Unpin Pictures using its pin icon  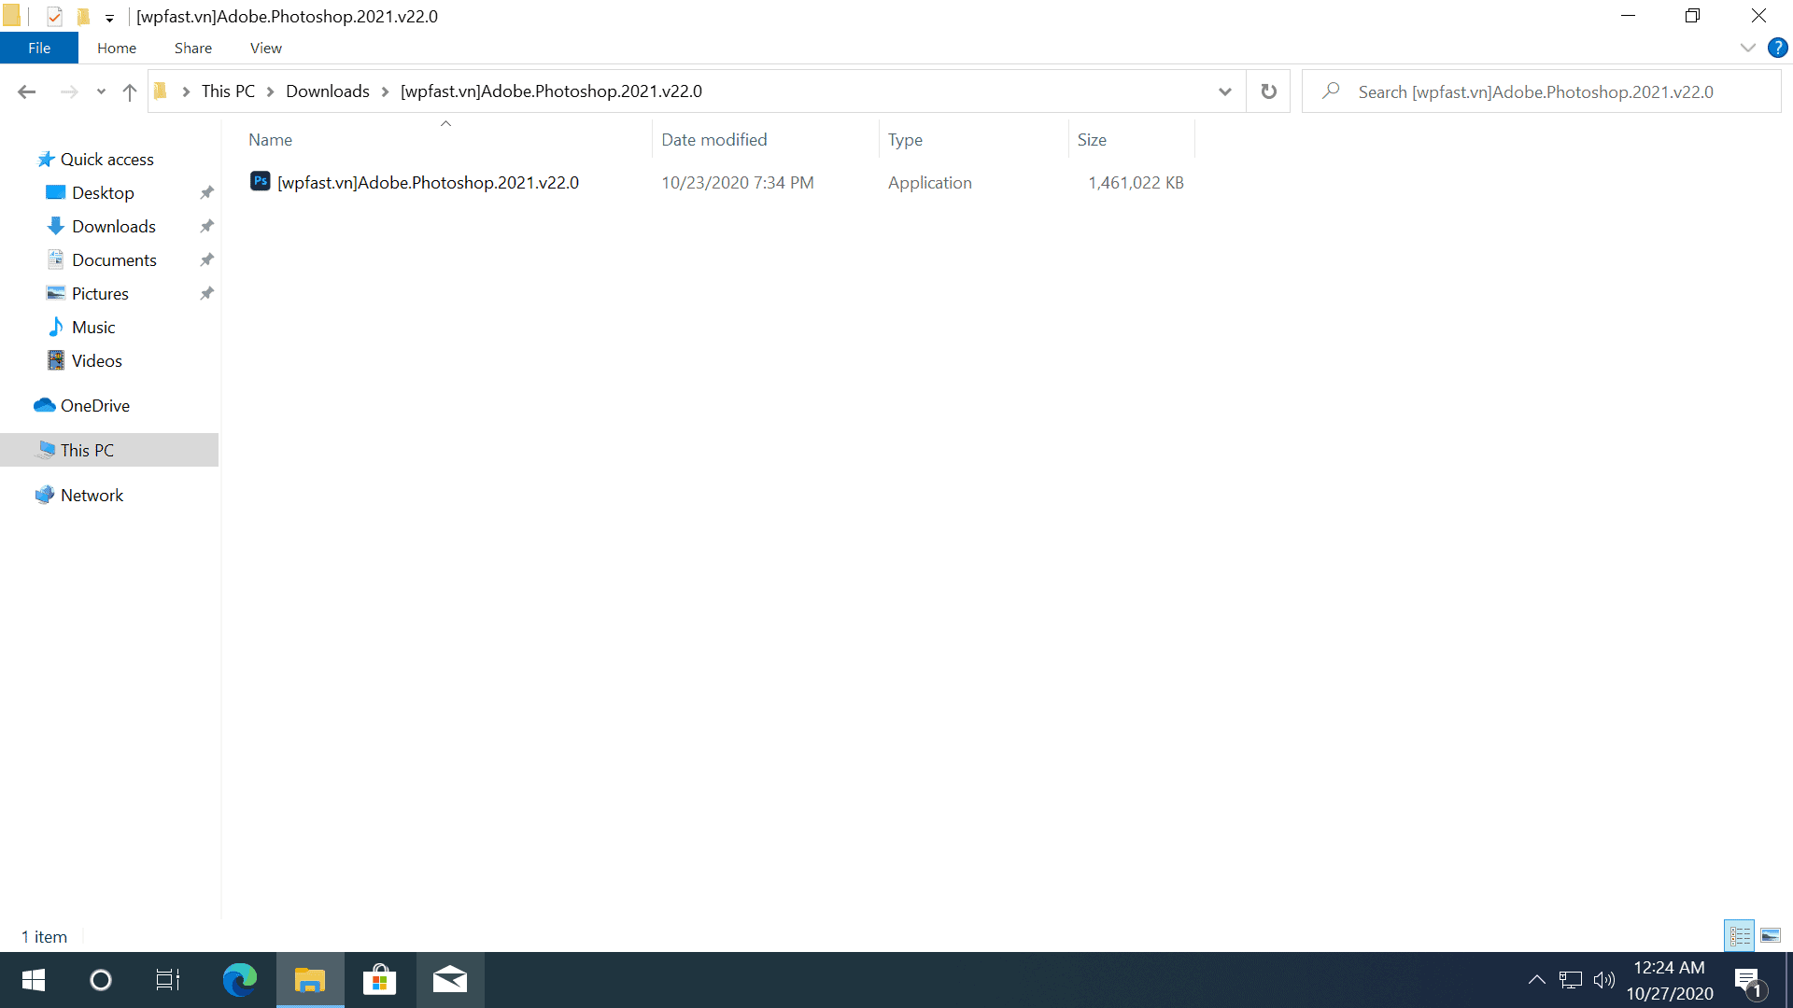tap(207, 294)
